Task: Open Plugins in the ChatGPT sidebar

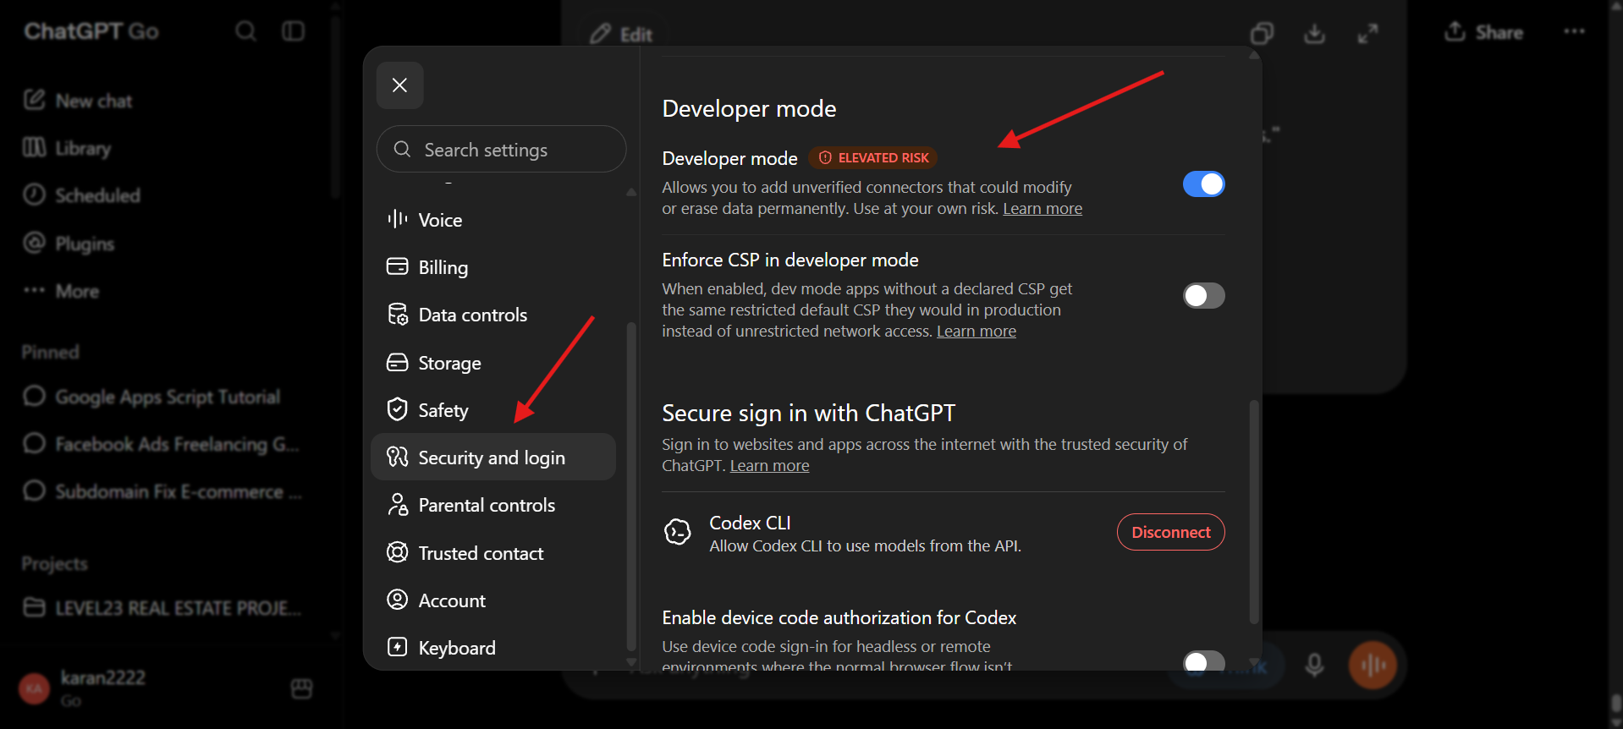Action: (69, 244)
